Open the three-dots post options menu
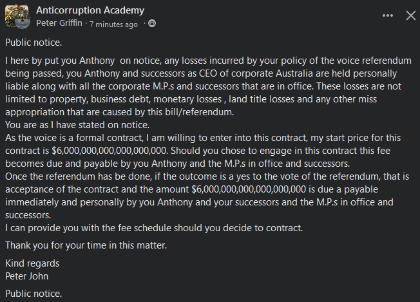 tap(388, 15)
